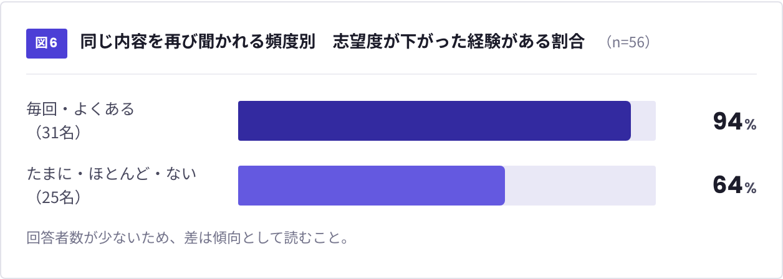The image size is (783, 279).
Task: Click the heading 志望度が下がった経験がある割合
Action: tap(459, 42)
